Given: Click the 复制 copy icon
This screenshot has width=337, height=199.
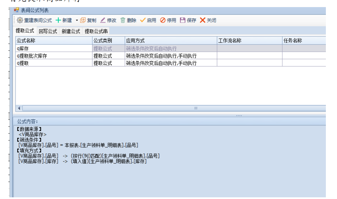Looking at the screenshot, I should click(83, 20).
